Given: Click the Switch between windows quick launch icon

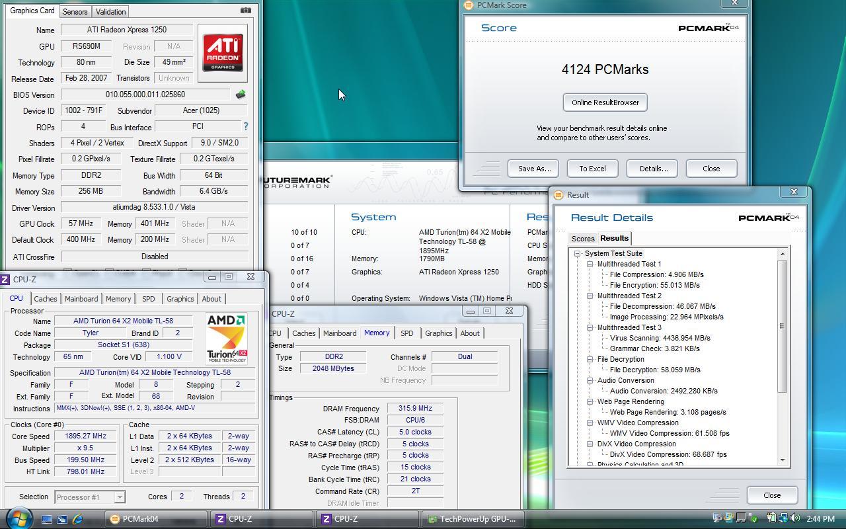Looking at the screenshot, I should [62, 519].
